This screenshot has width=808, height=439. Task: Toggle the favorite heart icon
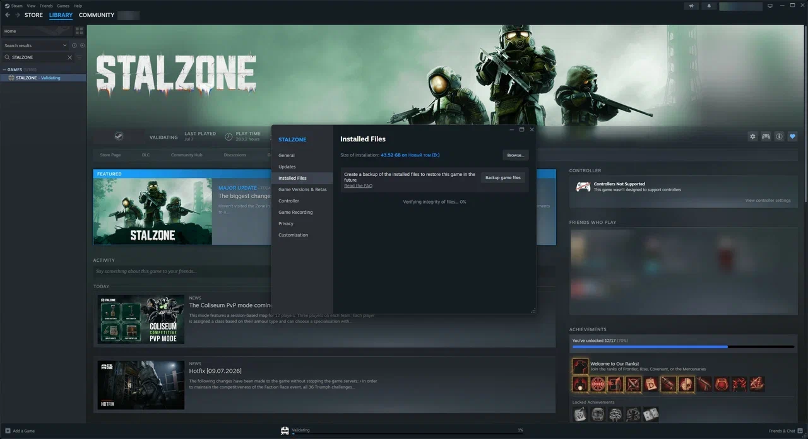pyautogui.click(x=793, y=136)
